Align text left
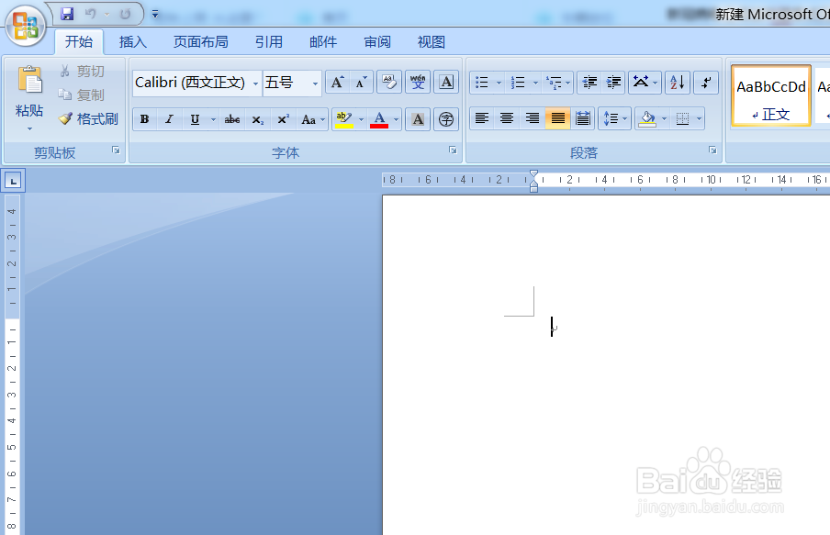Image resolution: width=830 pixels, height=535 pixels. [482, 118]
